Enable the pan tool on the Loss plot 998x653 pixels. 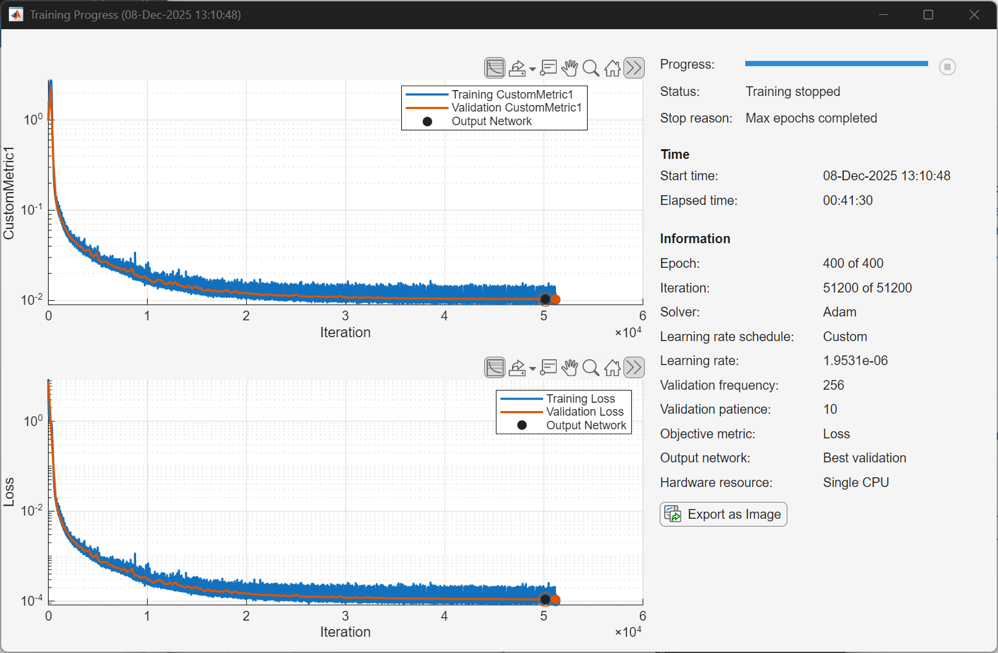(x=570, y=367)
